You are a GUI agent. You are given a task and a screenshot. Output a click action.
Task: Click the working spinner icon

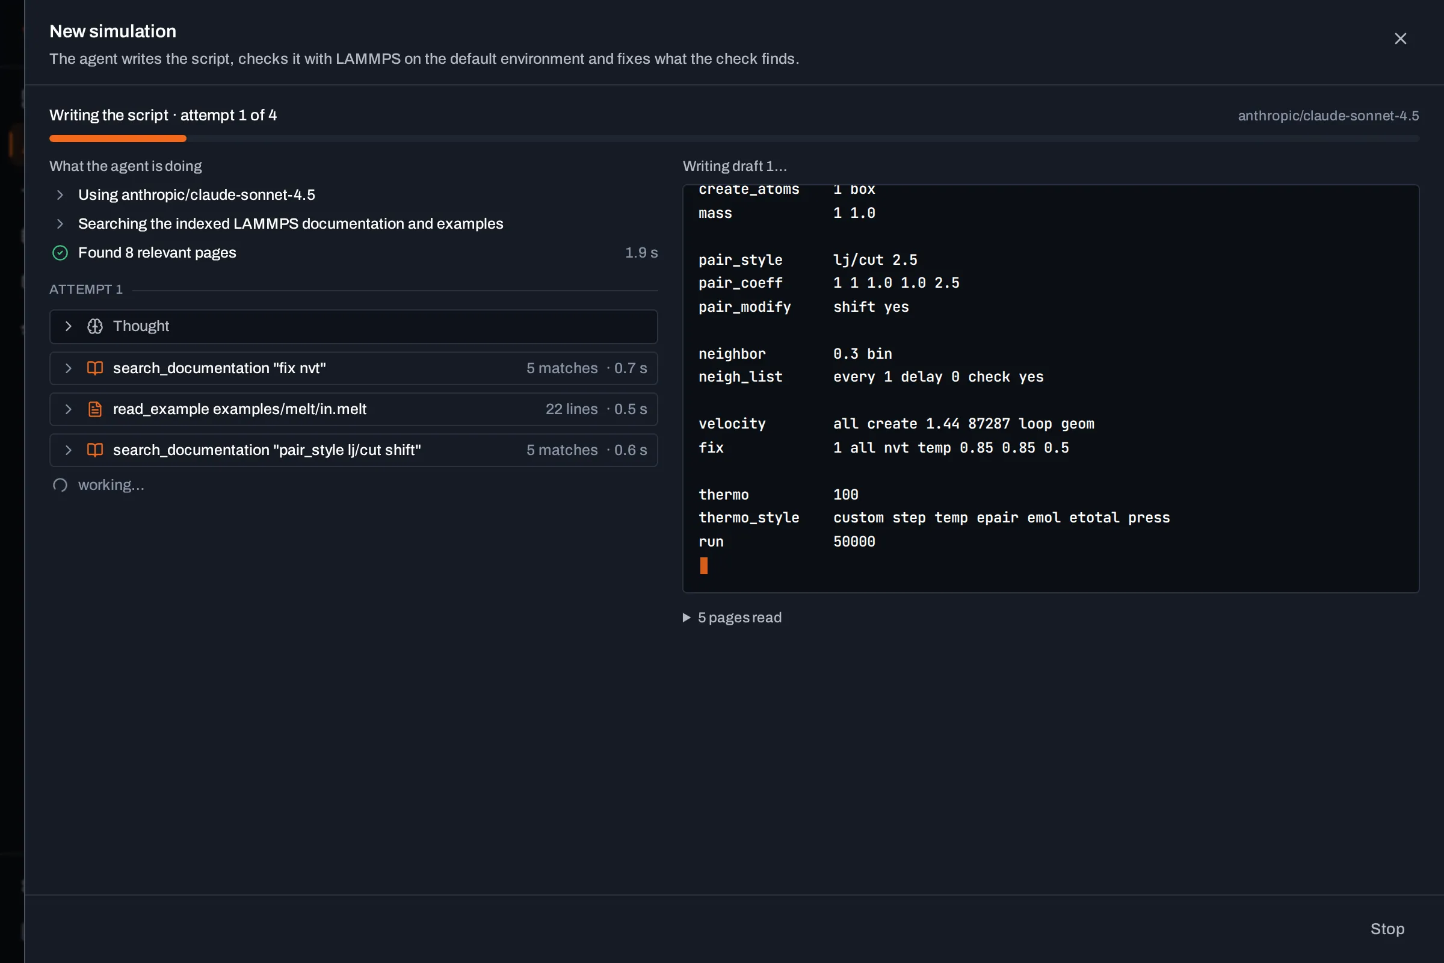(x=60, y=485)
